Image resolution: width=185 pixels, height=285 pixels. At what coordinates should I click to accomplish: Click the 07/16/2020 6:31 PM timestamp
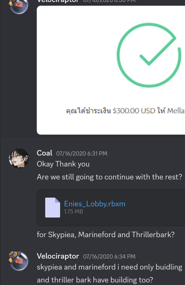coord(82,153)
